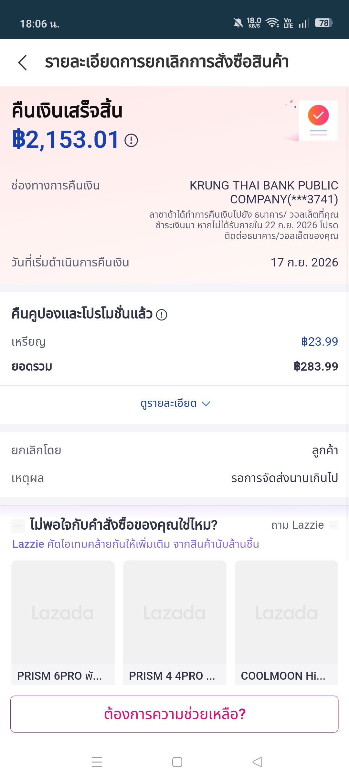Open COOLMOON product thumbnail
The image size is (349, 780).
pos(287,612)
